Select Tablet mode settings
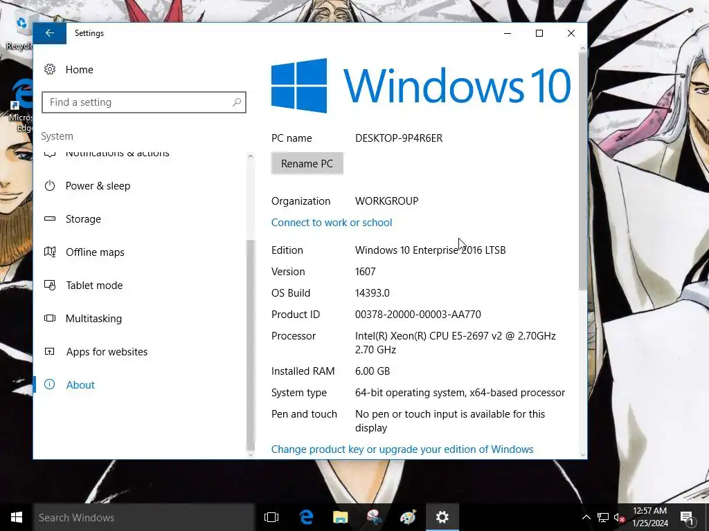The height and width of the screenshot is (531, 709). (x=94, y=286)
